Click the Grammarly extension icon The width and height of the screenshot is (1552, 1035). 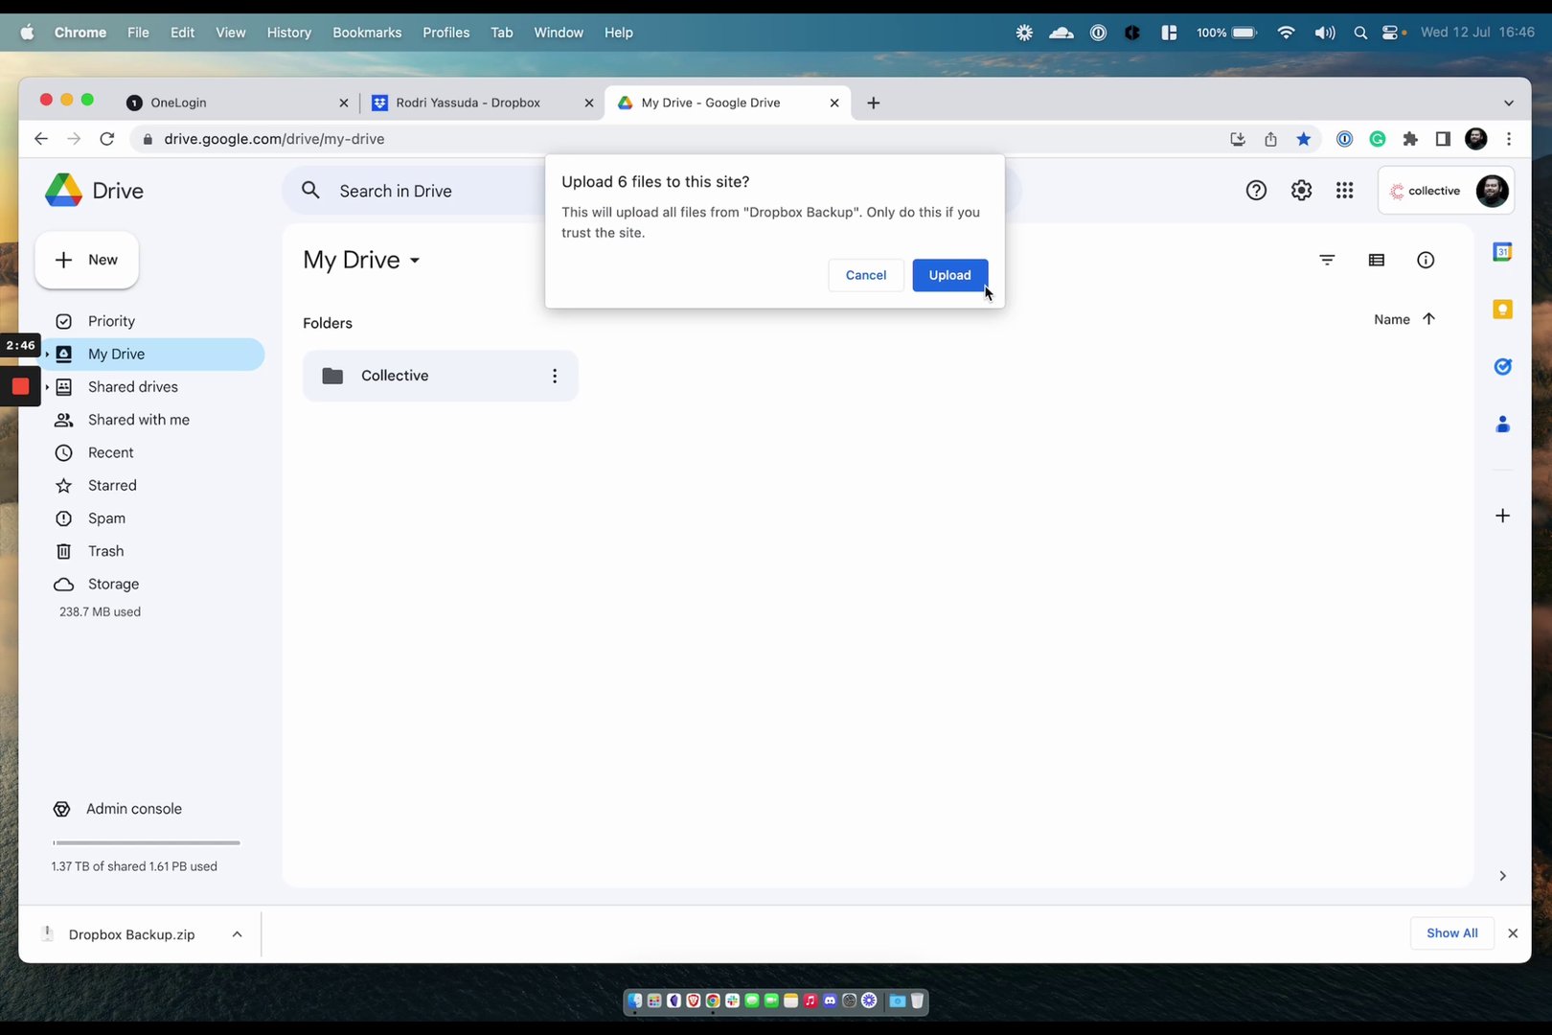(x=1378, y=139)
